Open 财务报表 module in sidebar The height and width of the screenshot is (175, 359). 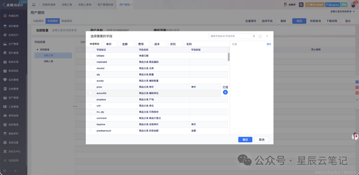[x=11, y=71]
